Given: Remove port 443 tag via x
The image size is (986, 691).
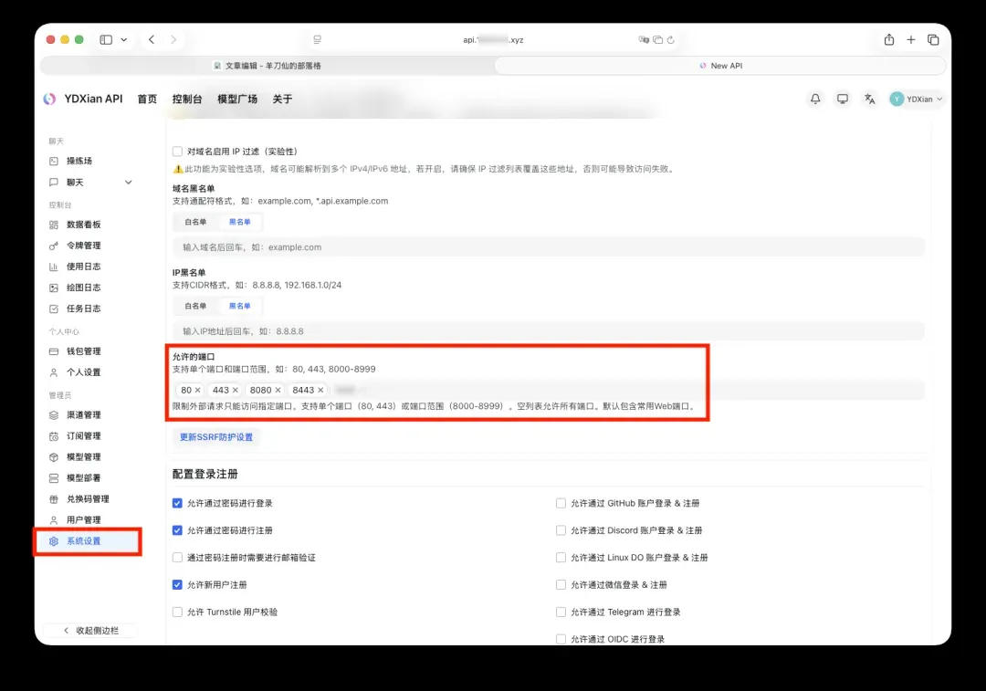Looking at the screenshot, I should click(x=236, y=390).
